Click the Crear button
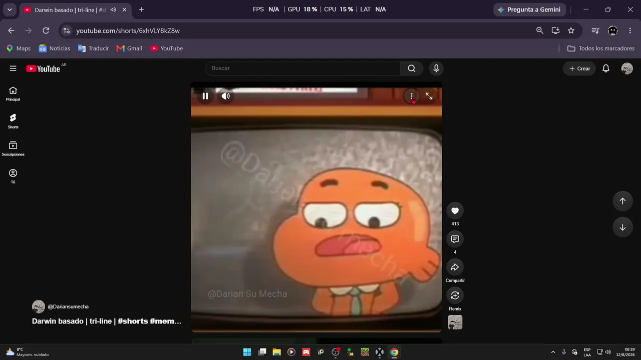This screenshot has width=641, height=360. tap(579, 68)
